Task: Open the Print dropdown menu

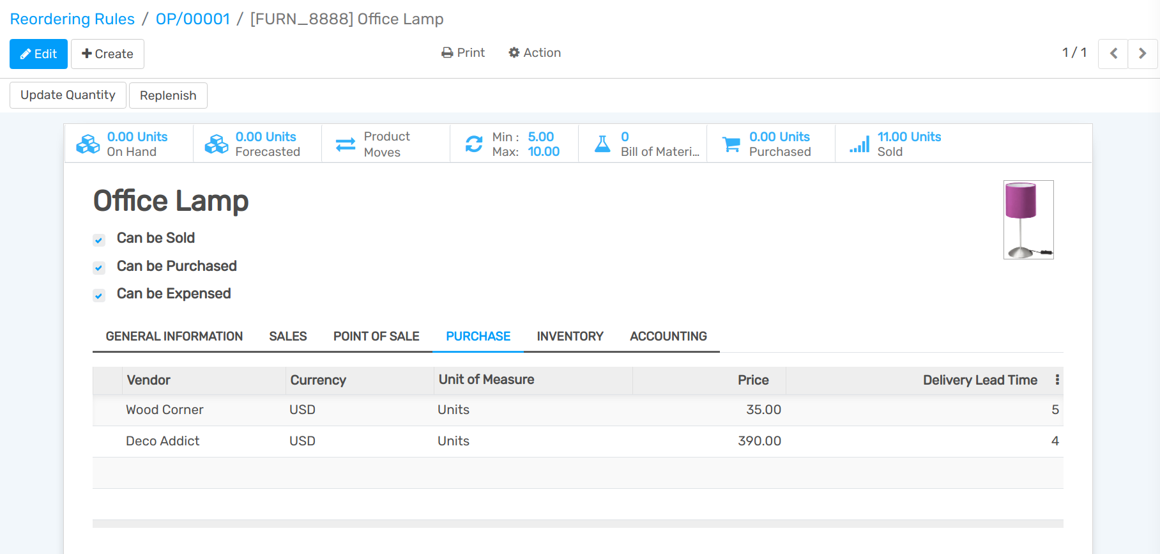Action: pyautogui.click(x=463, y=53)
